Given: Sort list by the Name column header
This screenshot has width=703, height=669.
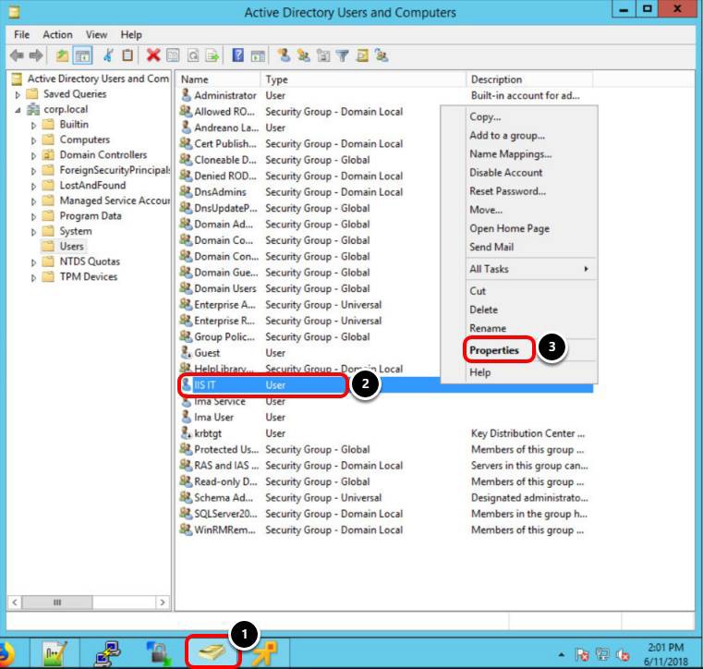Looking at the screenshot, I should 218,79.
